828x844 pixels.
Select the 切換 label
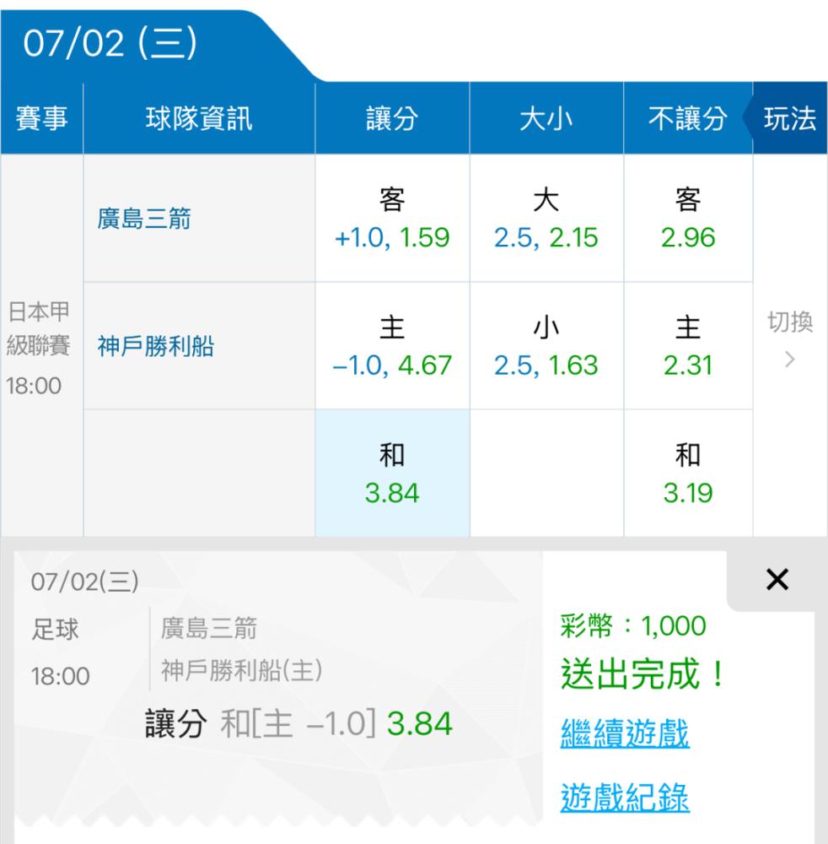click(790, 322)
